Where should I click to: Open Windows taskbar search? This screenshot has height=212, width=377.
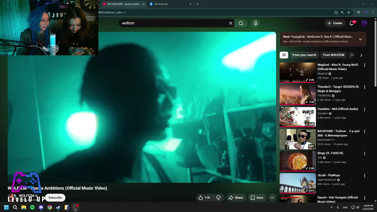click(15, 207)
